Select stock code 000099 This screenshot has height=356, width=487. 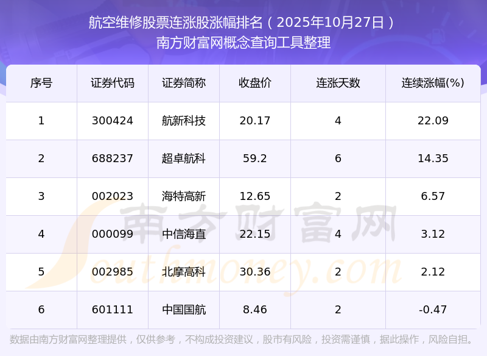(x=113, y=234)
